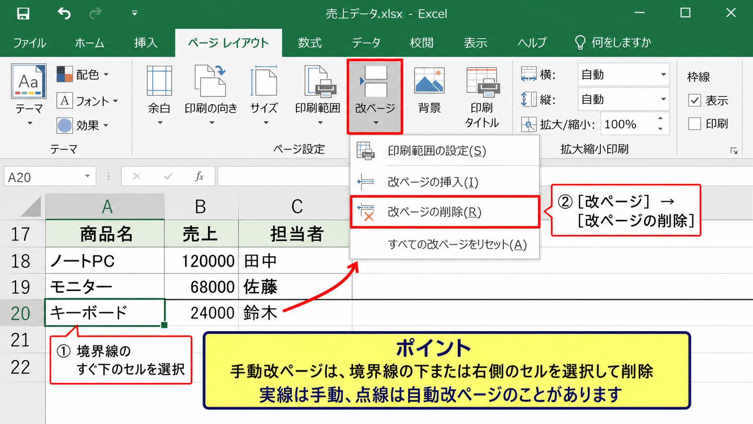
Task: Open the 拡大縮小印刷 dialog launcher
Action: click(734, 150)
